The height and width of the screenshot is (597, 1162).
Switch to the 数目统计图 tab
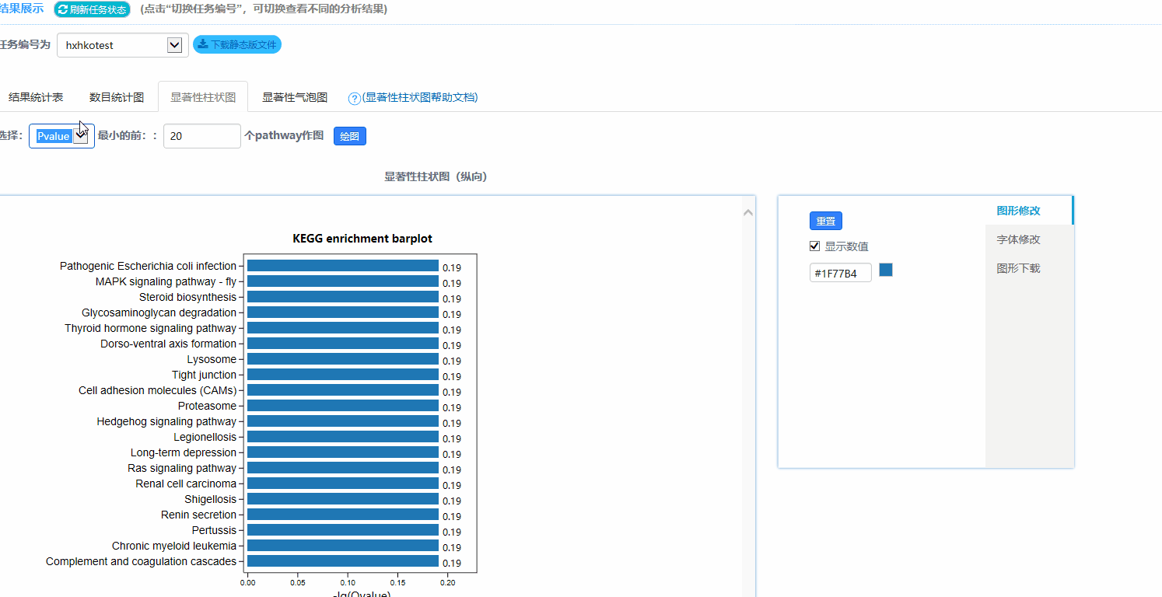click(x=117, y=97)
